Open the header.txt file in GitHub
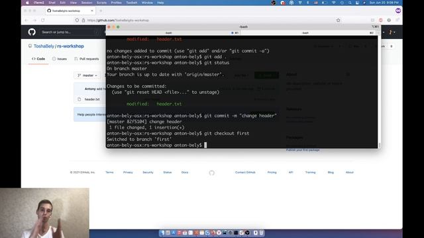 tap(92, 99)
